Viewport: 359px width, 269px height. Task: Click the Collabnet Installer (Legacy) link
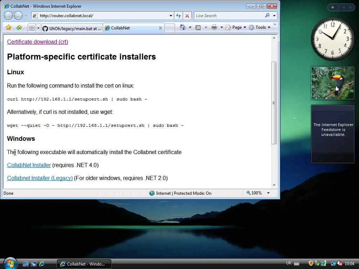point(40,178)
